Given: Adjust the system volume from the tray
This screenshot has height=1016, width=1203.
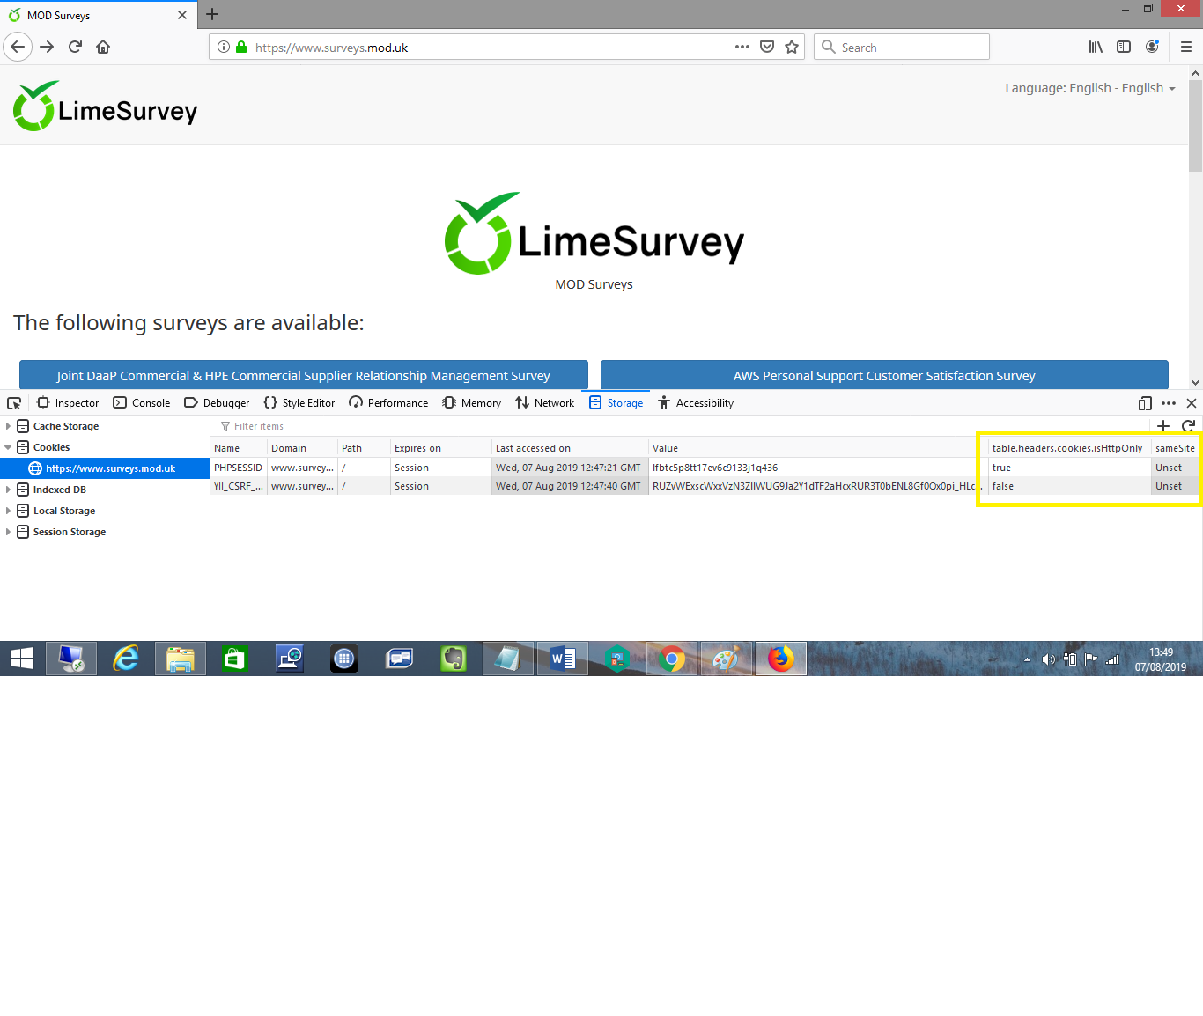Looking at the screenshot, I should (x=1048, y=659).
